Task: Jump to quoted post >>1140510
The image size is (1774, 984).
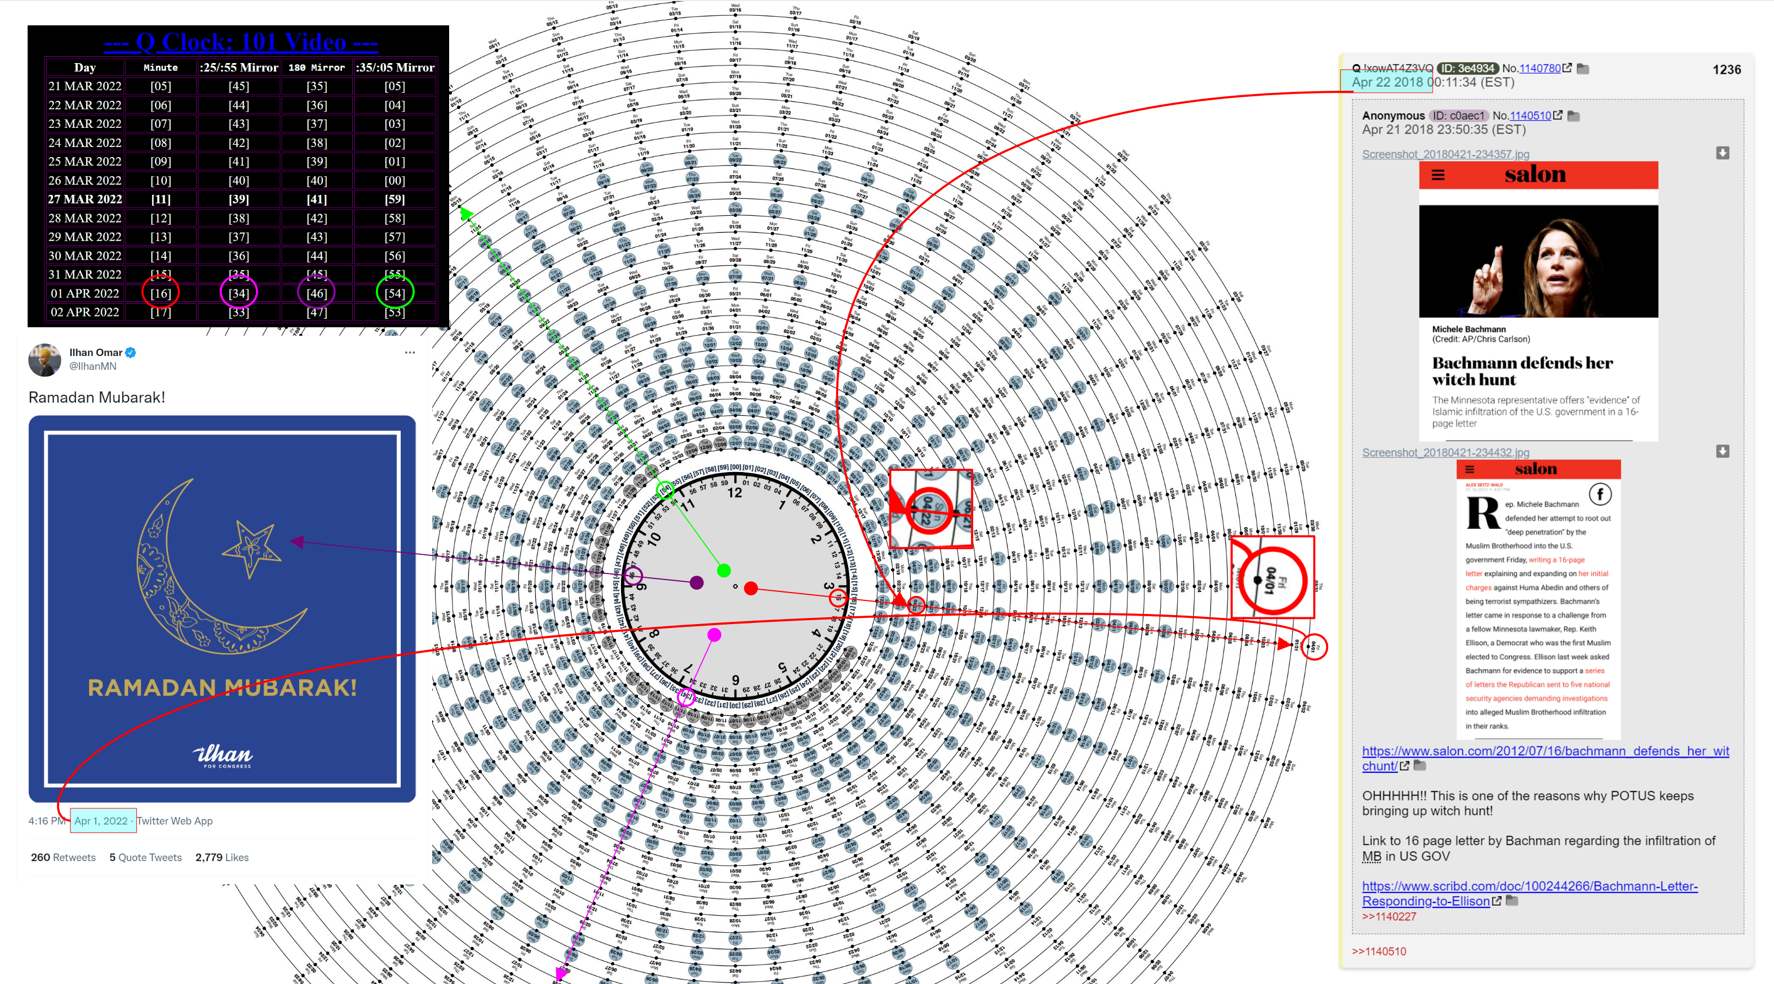Action: [1379, 952]
